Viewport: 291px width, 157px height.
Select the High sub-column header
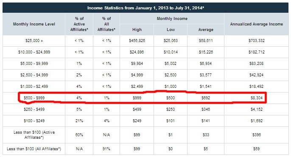[137, 30]
